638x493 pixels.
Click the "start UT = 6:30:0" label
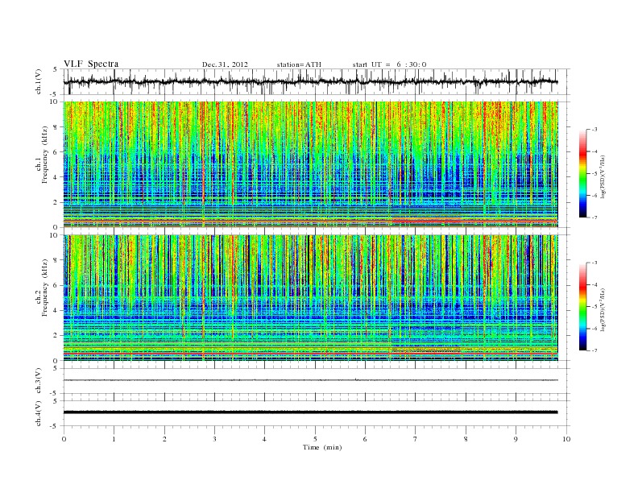tap(389, 64)
